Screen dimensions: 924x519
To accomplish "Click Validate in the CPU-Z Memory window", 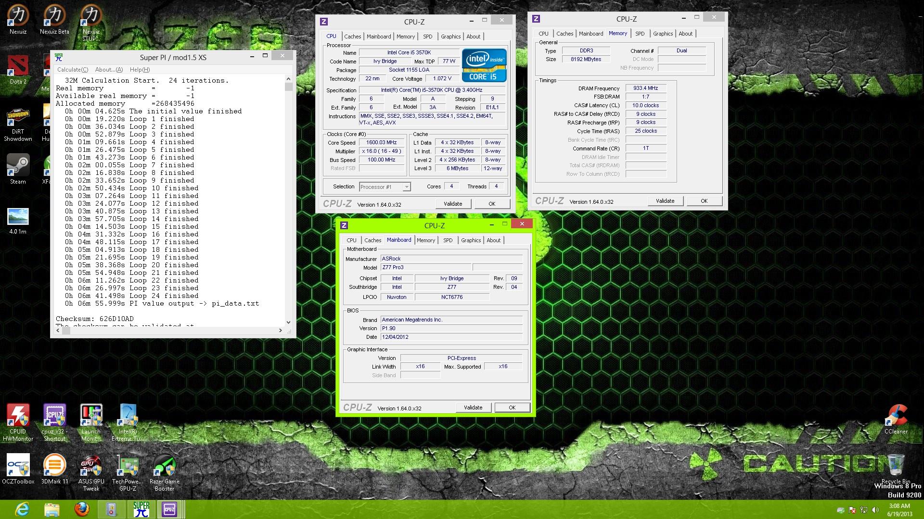I will click(665, 201).
